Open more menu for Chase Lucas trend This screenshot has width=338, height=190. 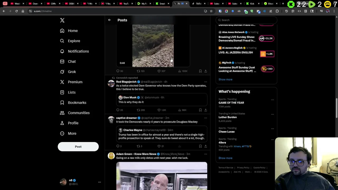pyautogui.click(x=273, y=129)
